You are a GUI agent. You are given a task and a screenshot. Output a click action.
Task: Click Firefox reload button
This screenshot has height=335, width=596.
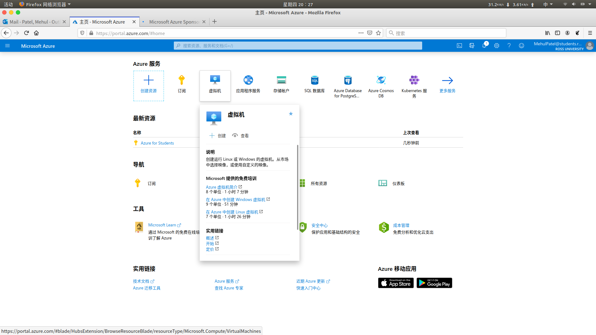26,33
